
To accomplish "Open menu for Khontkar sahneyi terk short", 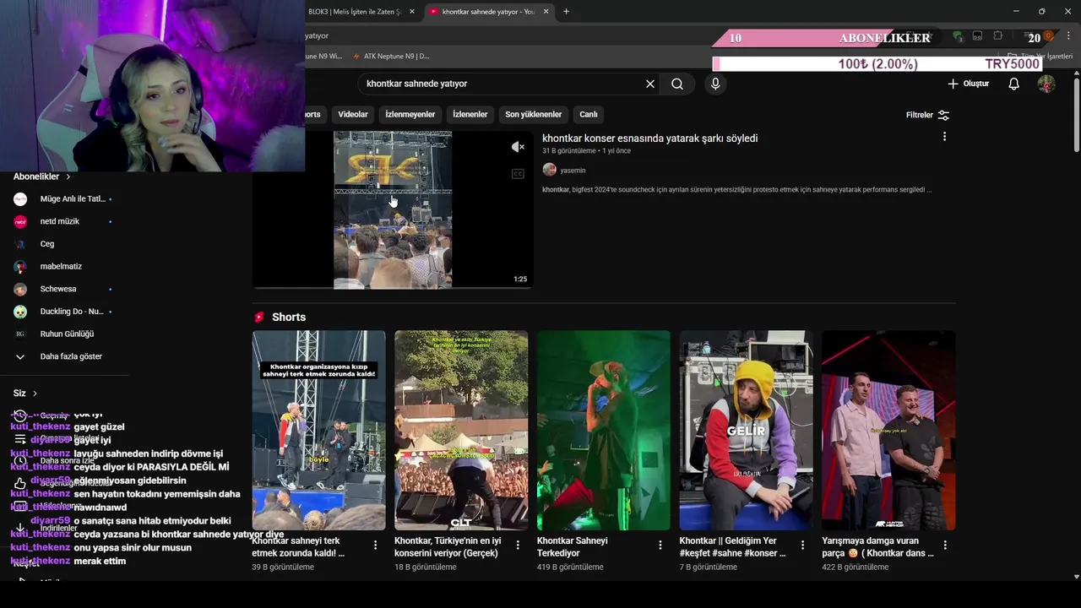I will click(376, 546).
